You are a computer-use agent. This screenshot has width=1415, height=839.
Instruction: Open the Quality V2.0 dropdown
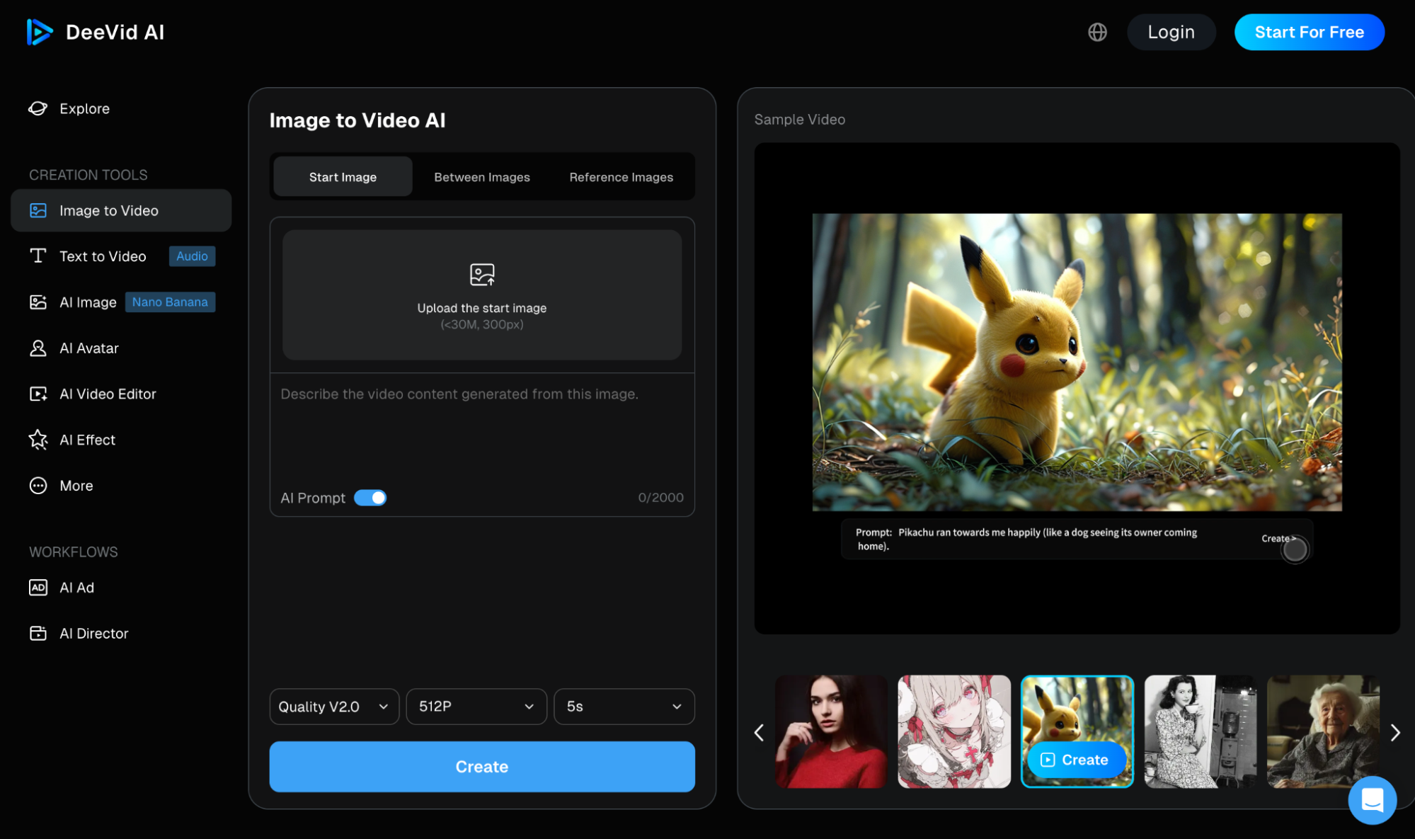pos(333,706)
